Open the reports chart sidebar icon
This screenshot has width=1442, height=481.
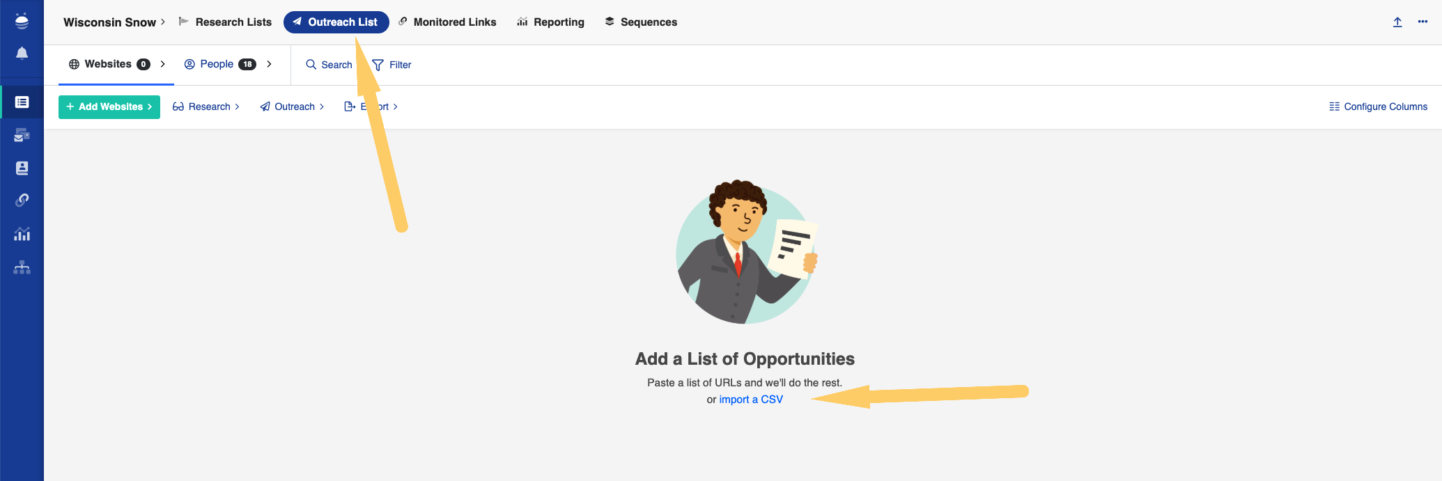click(x=22, y=234)
